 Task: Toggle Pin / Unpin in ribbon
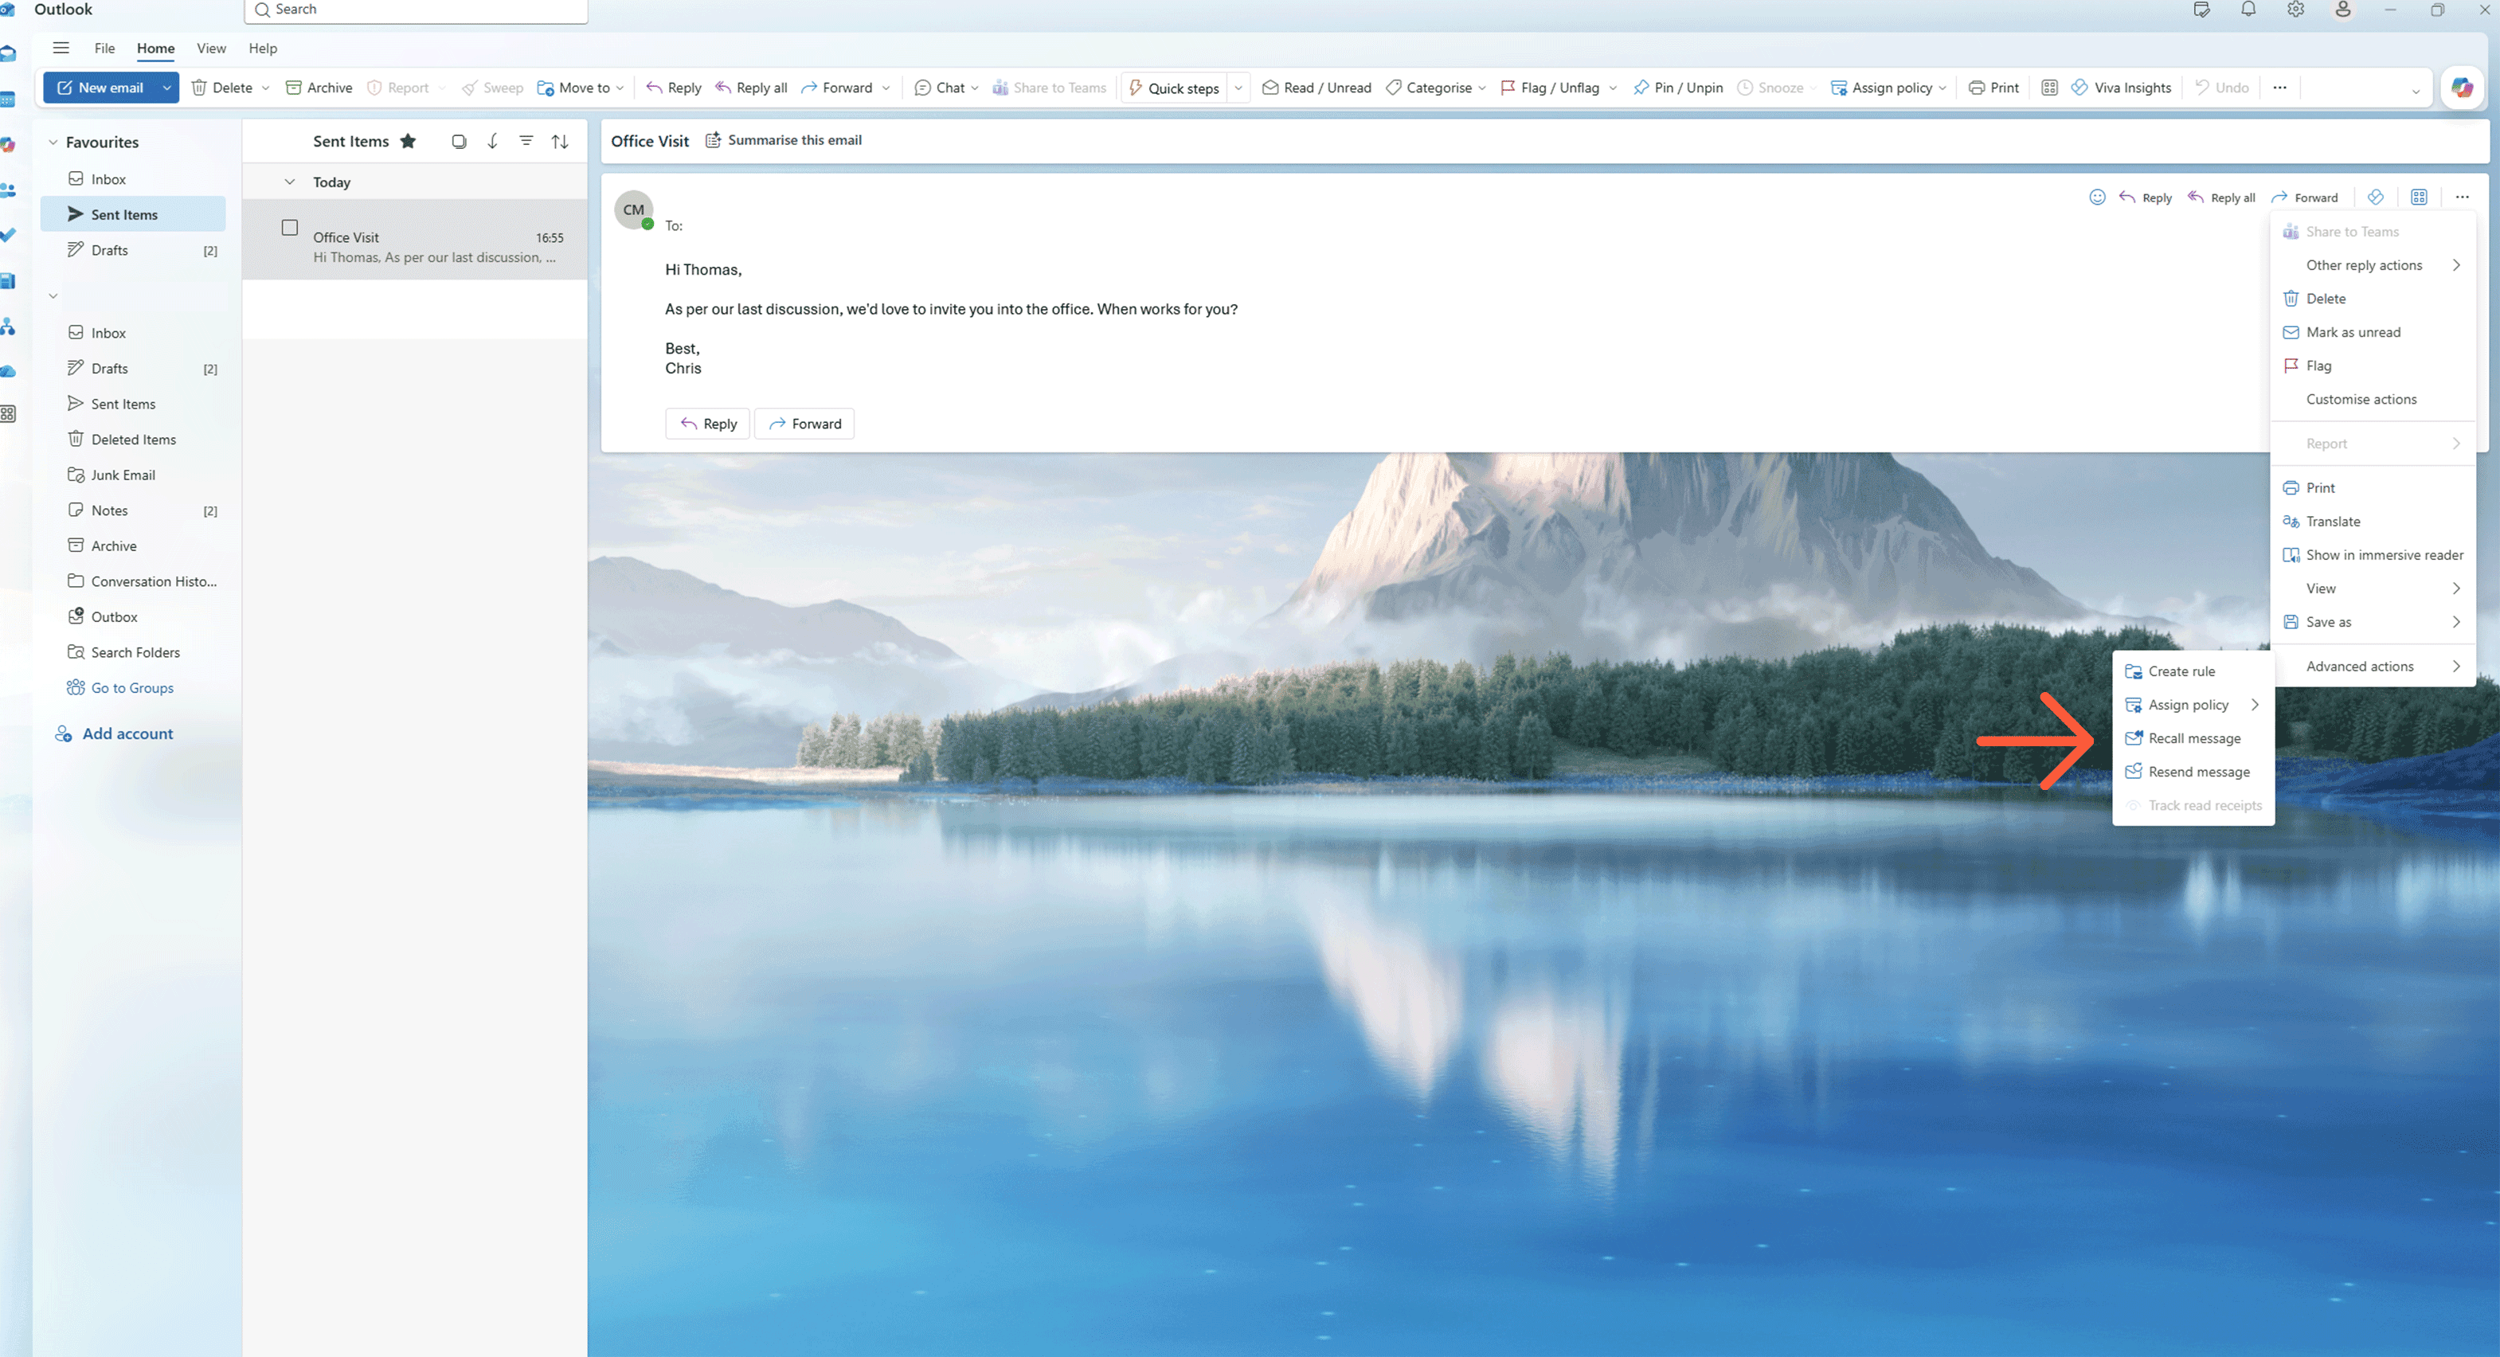point(1678,88)
